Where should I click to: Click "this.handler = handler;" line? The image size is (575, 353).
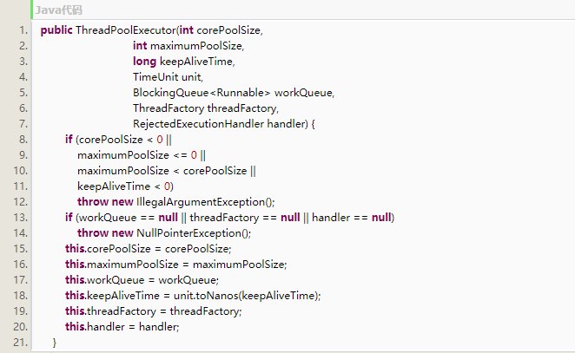click(x=122, y=327)
